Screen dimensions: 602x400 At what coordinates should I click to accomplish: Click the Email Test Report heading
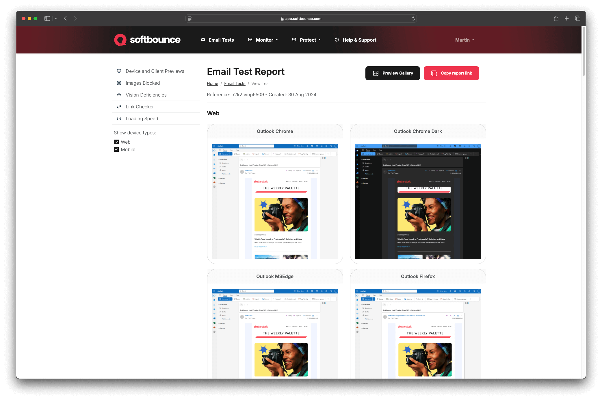246,72
